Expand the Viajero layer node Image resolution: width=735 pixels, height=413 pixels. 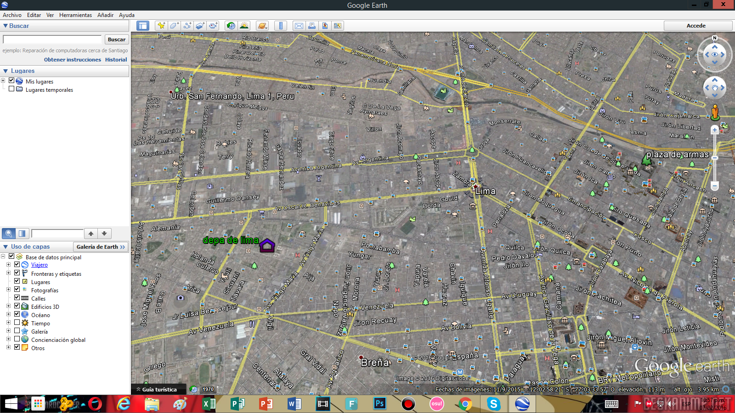[8, 265]
